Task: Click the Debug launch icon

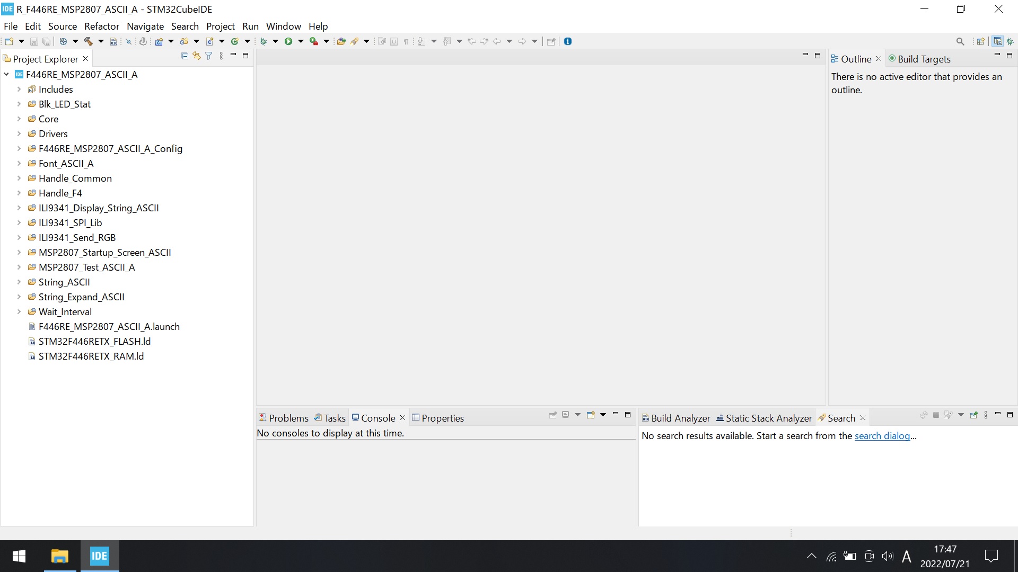Action: (264, 41)
